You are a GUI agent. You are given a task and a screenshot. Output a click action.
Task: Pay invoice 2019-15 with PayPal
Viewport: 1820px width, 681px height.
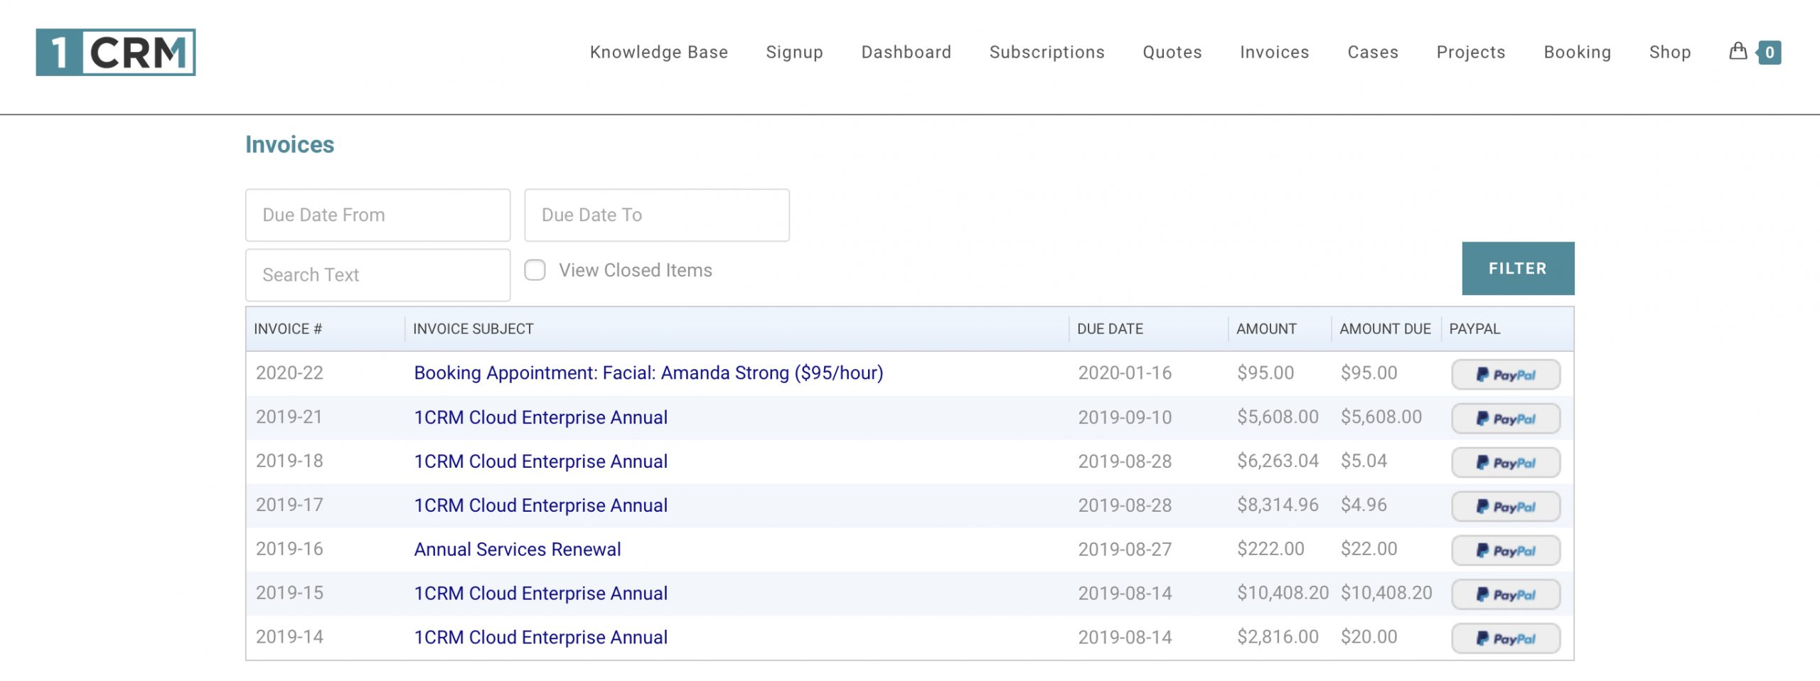(x=1505, y=594)
